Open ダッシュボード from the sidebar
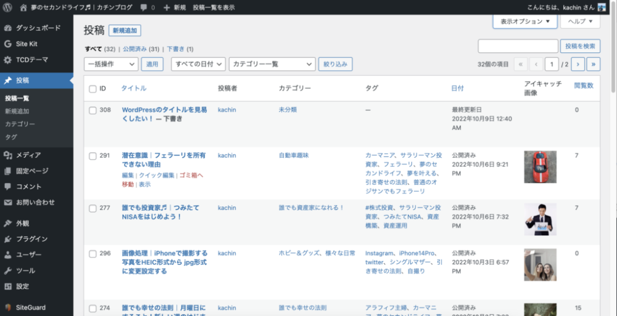This screenshot has height=316, width=617. [x=37, y=28]
